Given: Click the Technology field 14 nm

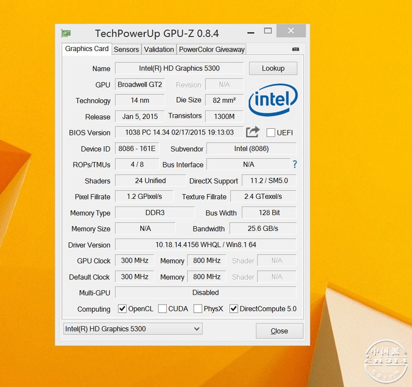Looking at the screenshot, I should pos(140,100).
